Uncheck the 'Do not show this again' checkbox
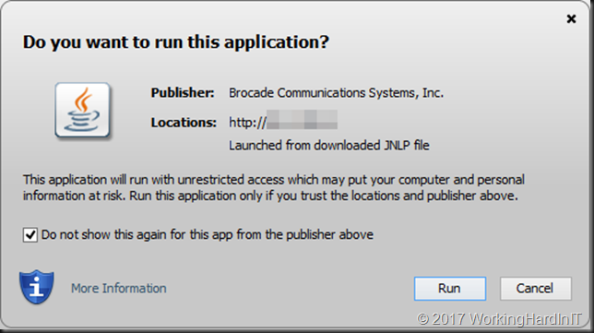 tap(30, 235)
